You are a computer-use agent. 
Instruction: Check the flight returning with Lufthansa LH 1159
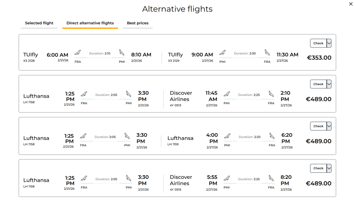click(318, 126)
